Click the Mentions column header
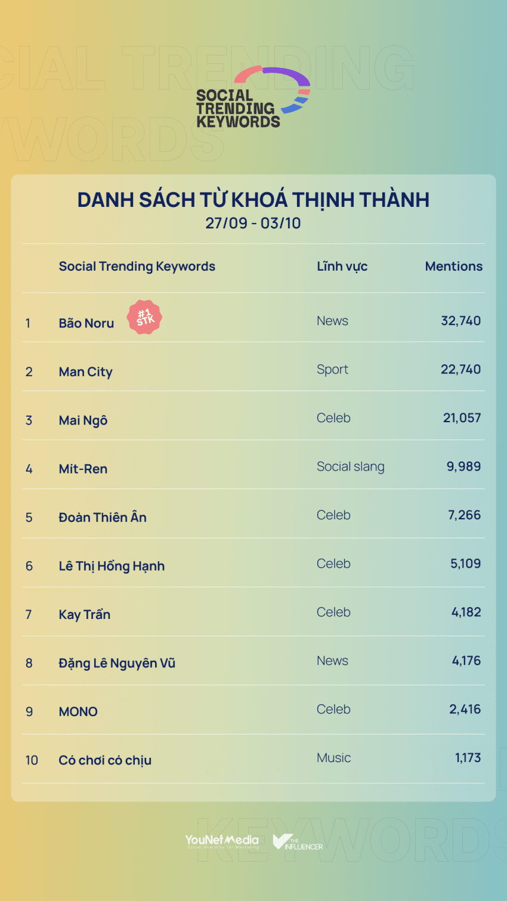This screenshot has width=507, height=901. click(453, 267)
